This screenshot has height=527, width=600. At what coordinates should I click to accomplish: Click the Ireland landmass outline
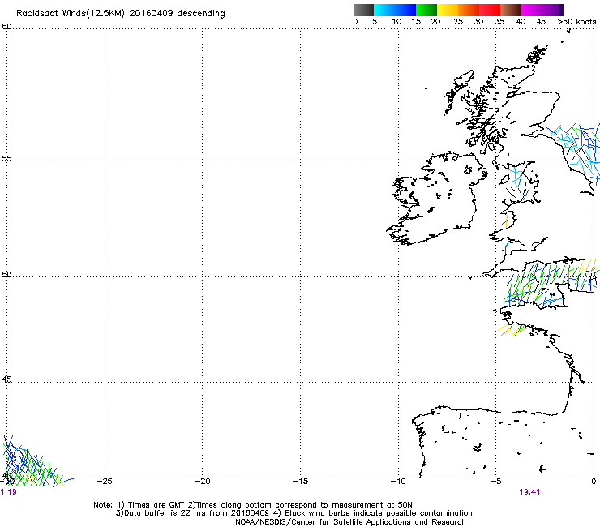click(x=436, y=197)
